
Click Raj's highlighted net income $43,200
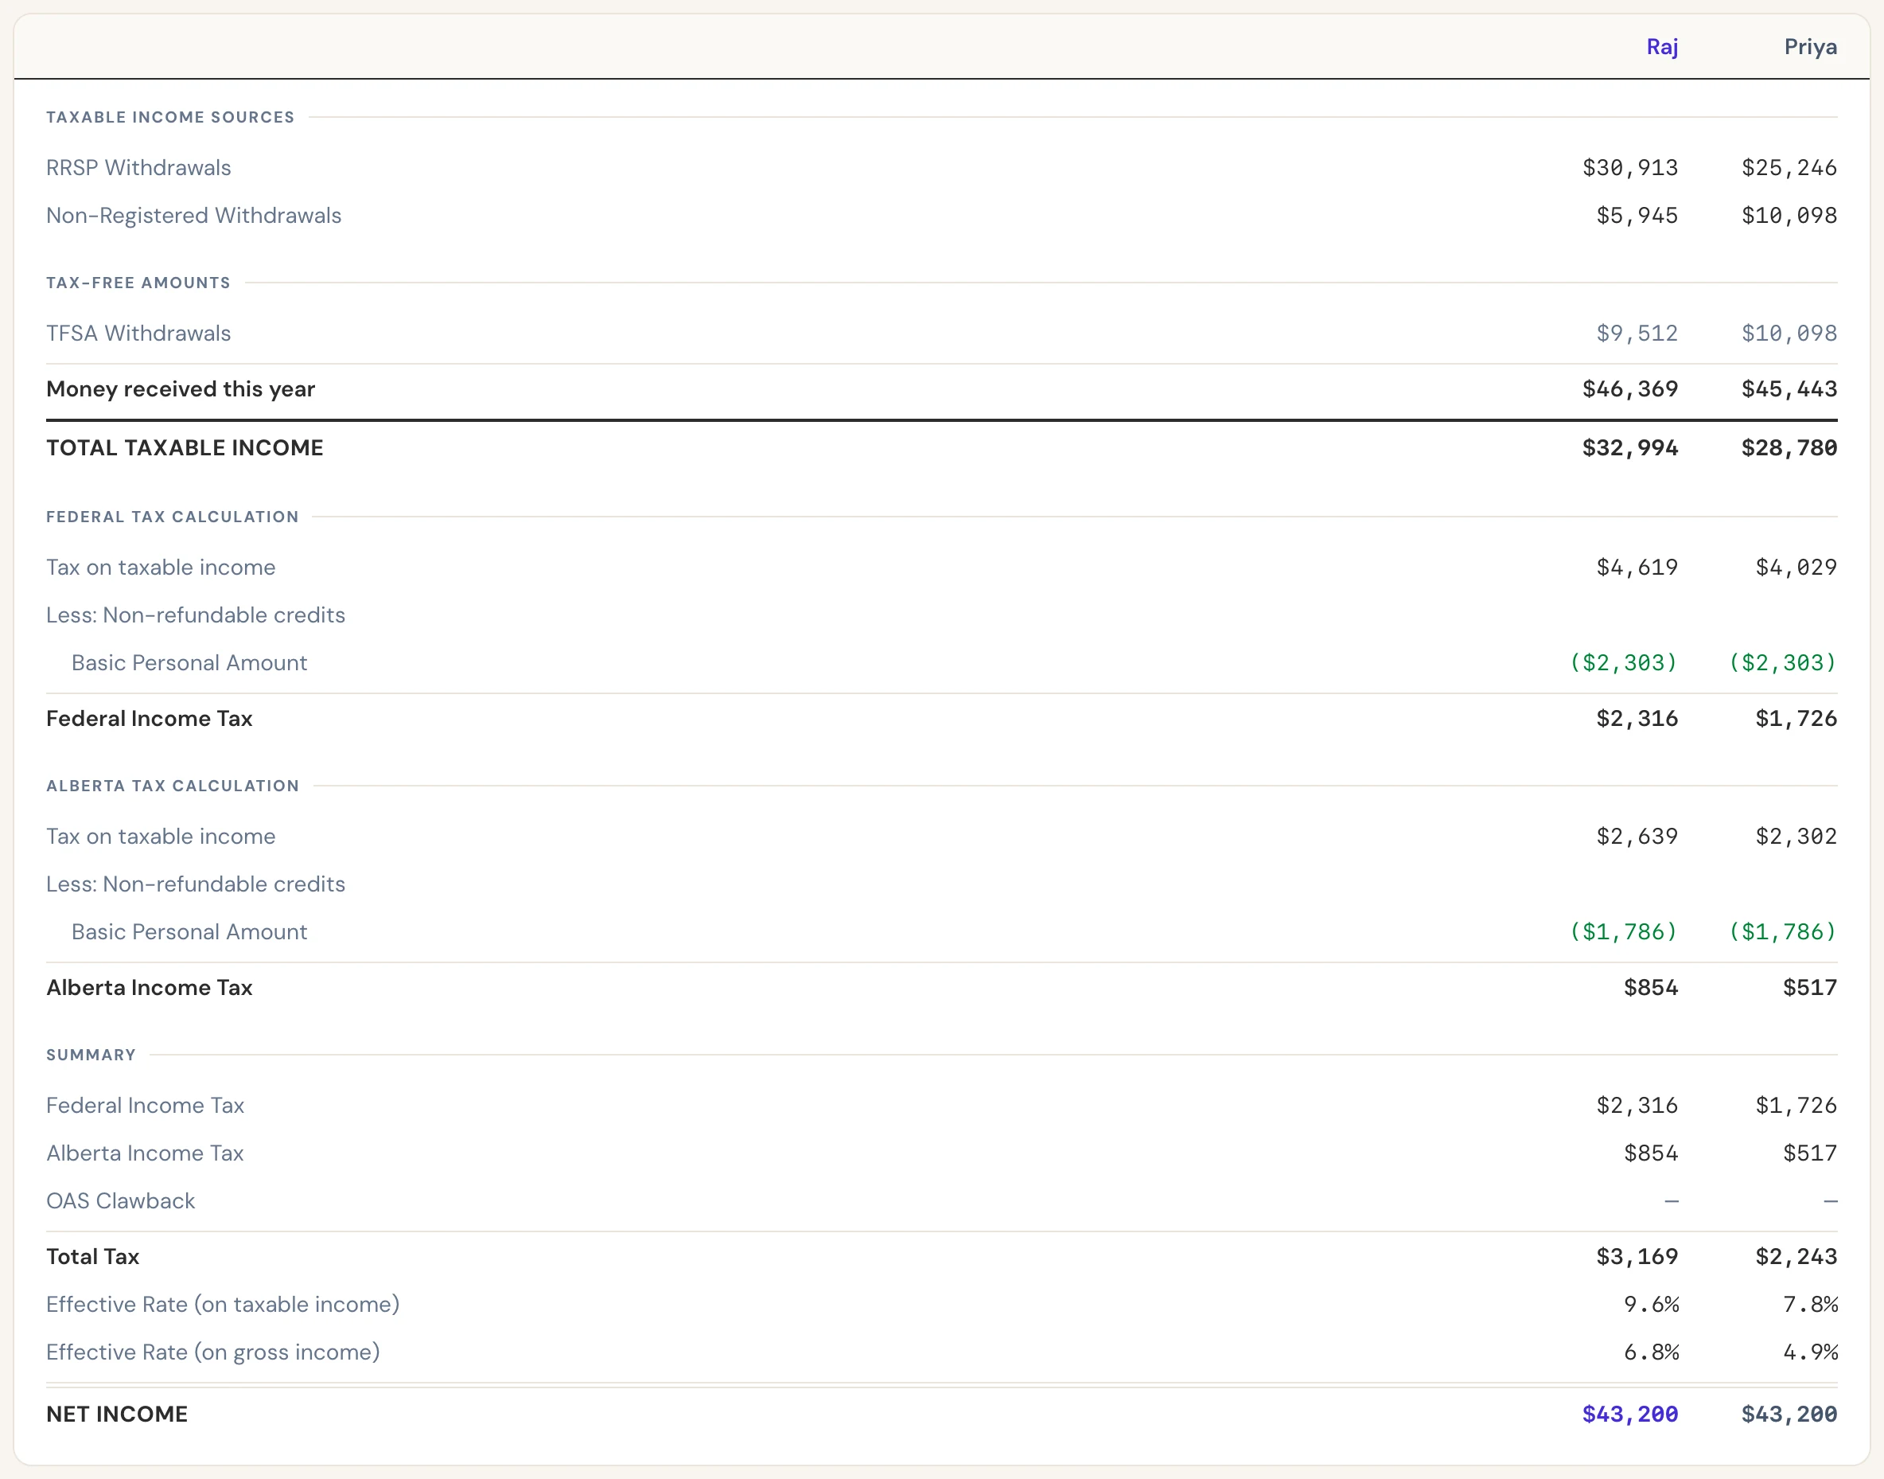click(x=1629, y=1414)
